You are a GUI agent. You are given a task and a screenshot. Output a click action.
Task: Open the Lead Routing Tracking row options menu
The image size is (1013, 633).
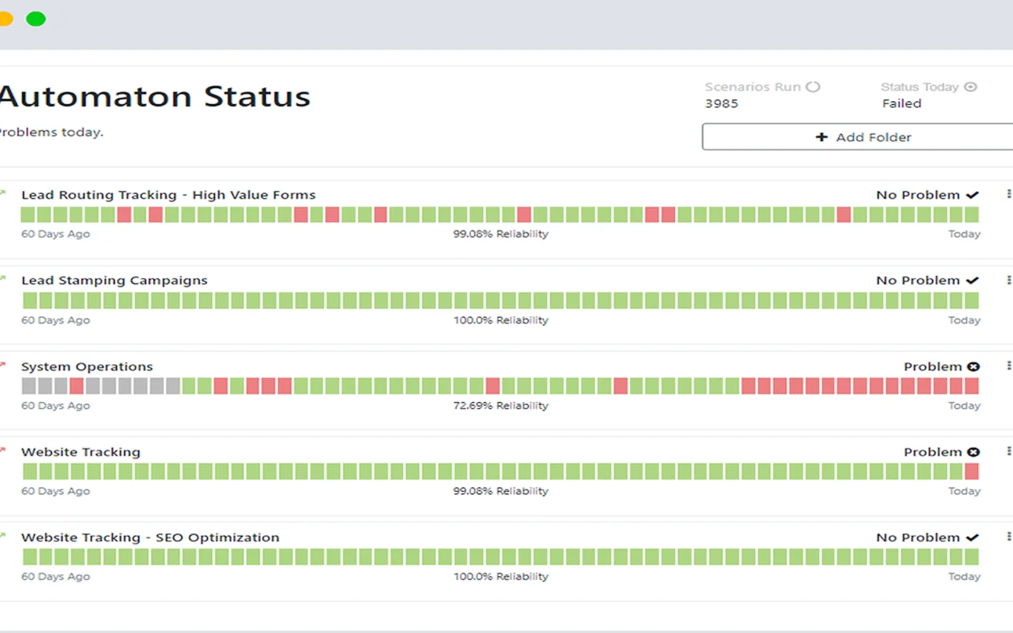(1009, 194)
